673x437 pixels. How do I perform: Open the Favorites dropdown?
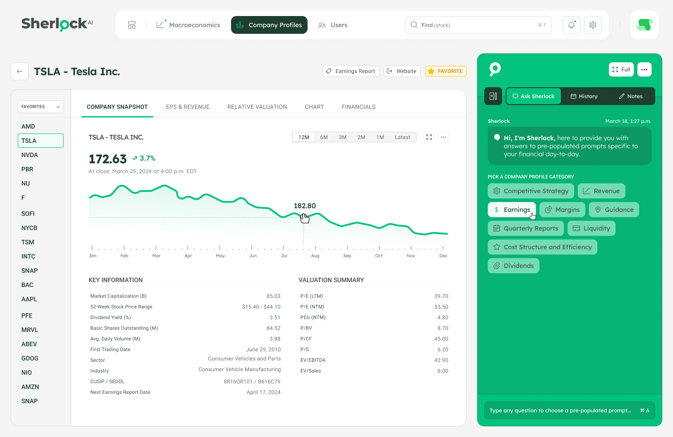coord(41,107)
